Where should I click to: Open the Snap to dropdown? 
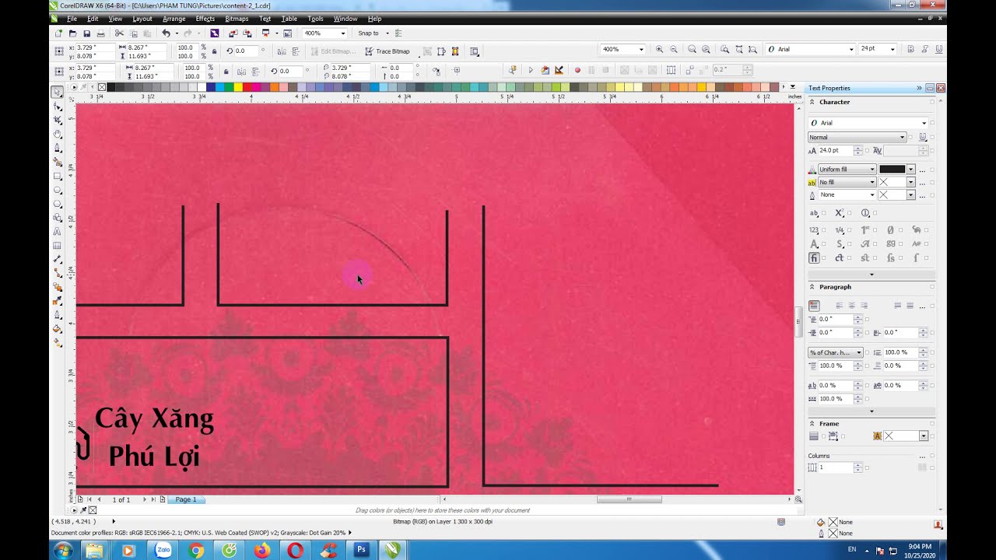coord(375,33)
